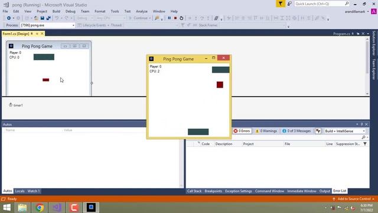Toggle the 0 of 3 Messages filter

pyautogui.click(x=296, y=131)
